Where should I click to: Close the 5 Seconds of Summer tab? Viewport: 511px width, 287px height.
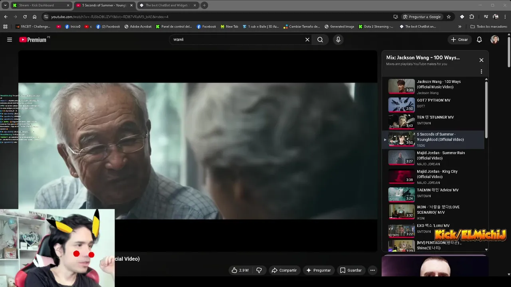(131, 5)
